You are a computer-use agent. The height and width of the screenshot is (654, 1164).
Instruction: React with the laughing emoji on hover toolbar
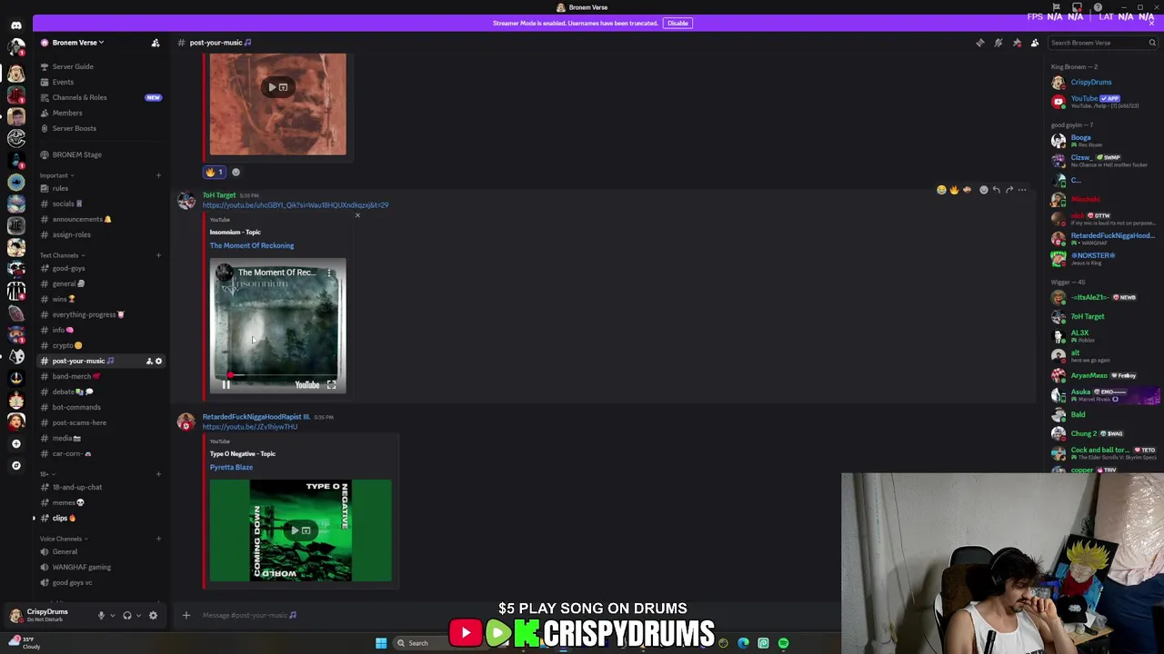click(941, 190)
